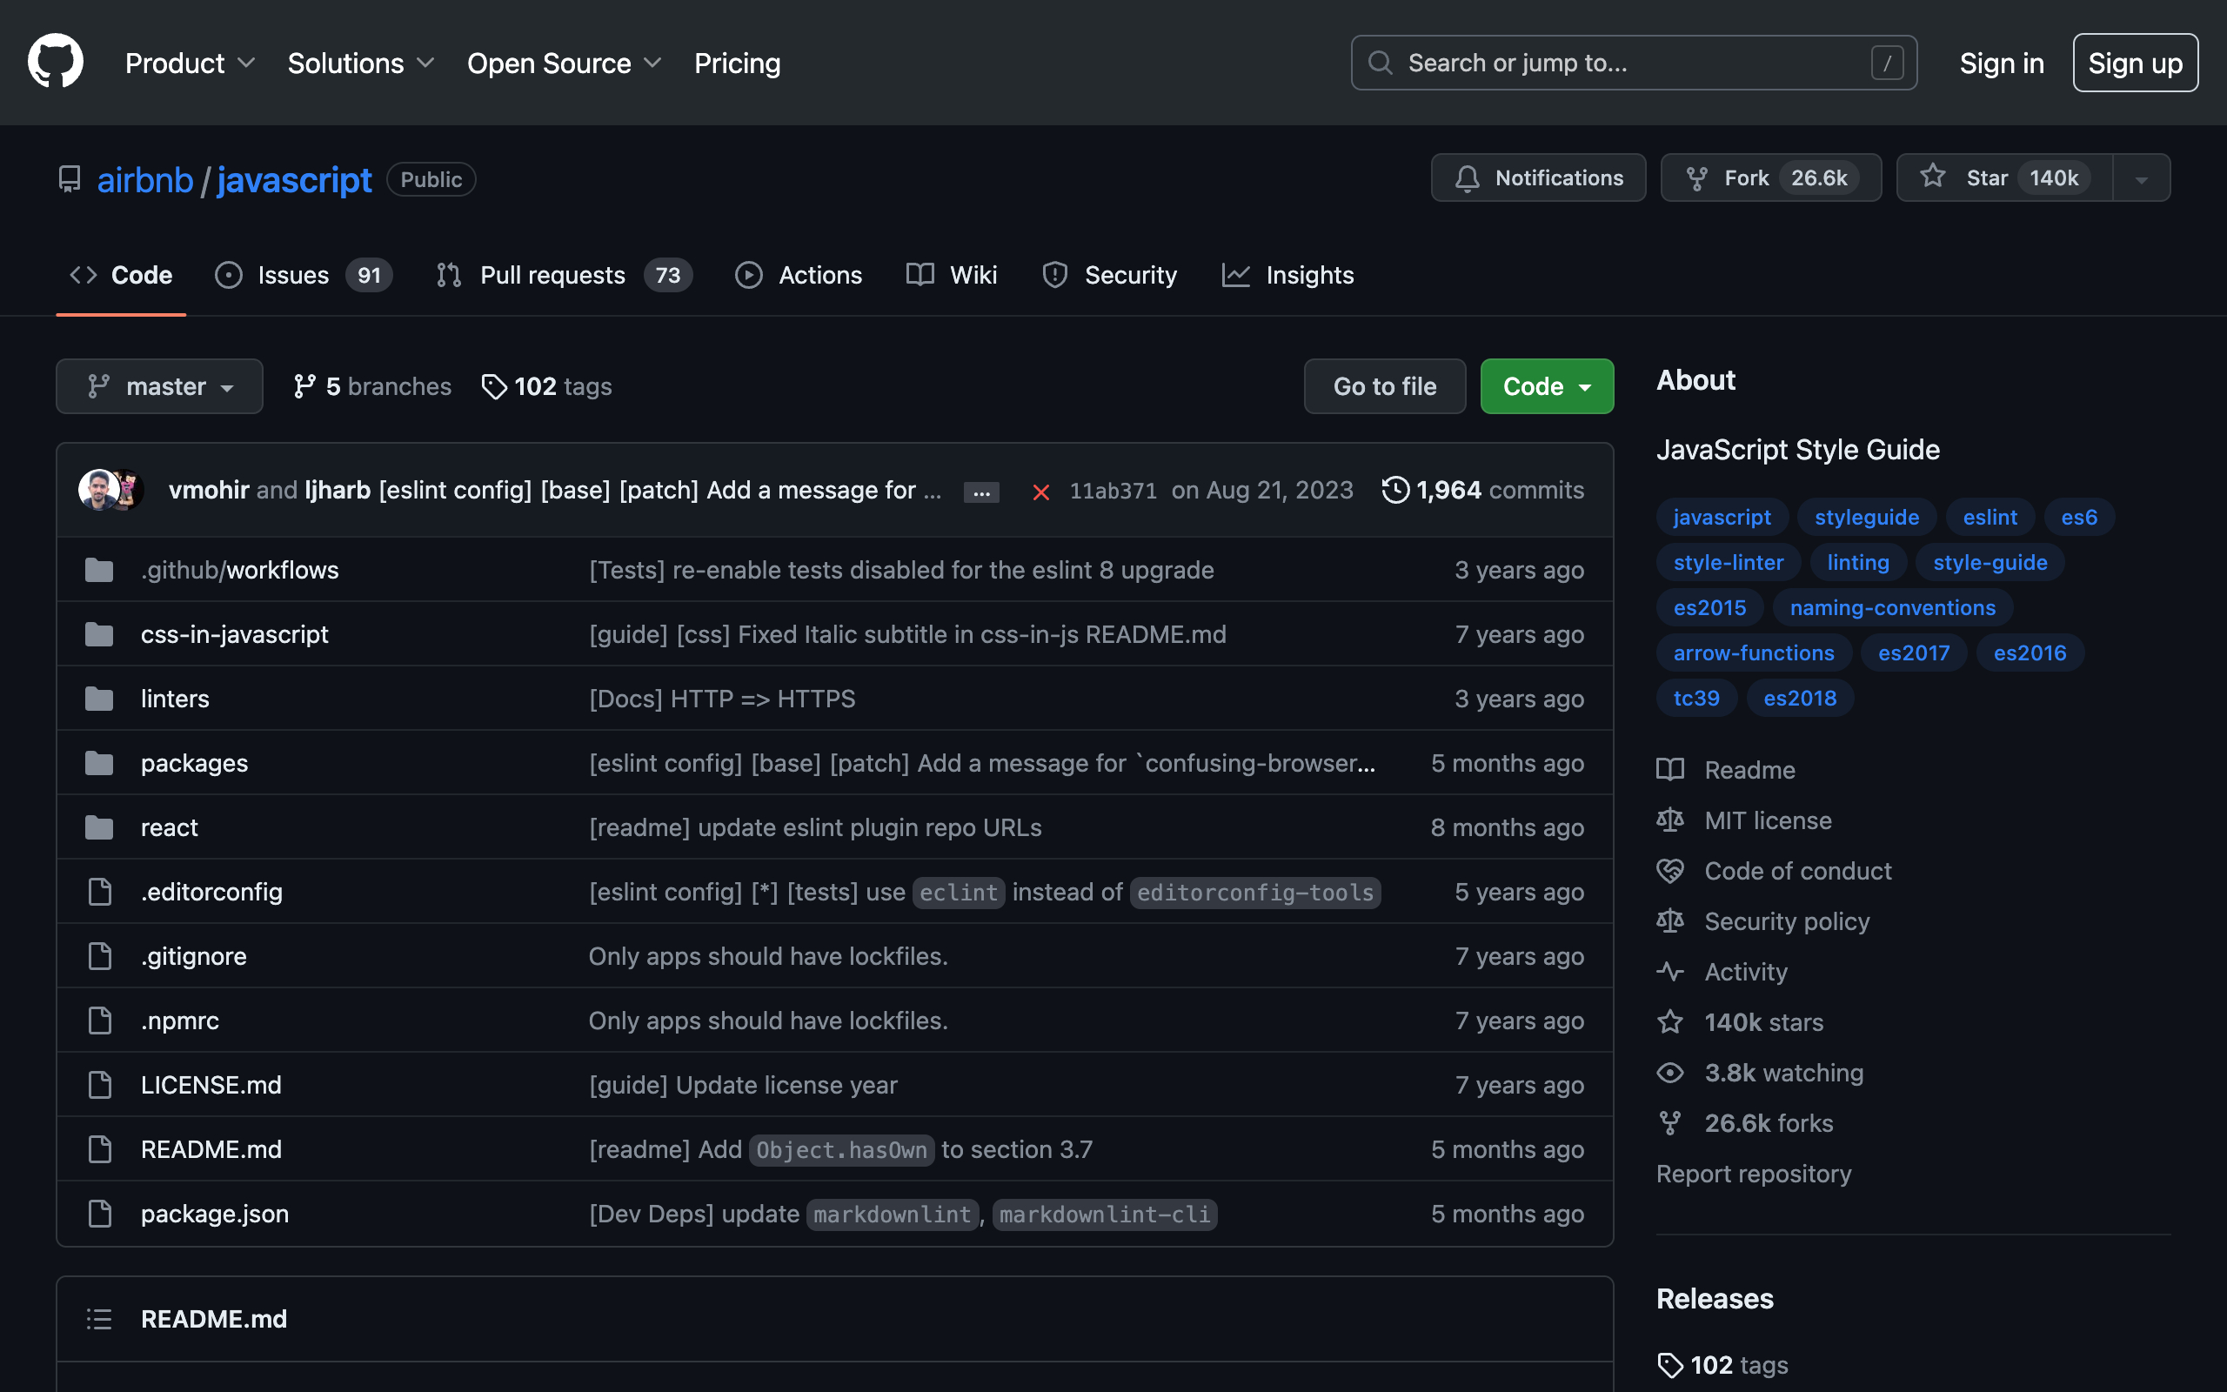The height and width of the screenshot is (1392, 2227).
Task: Open the Security tab
Action: 1110,275
